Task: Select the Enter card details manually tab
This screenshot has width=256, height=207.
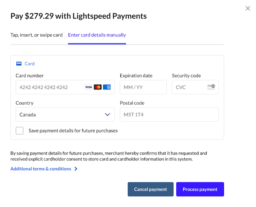Action: (97, 35)
